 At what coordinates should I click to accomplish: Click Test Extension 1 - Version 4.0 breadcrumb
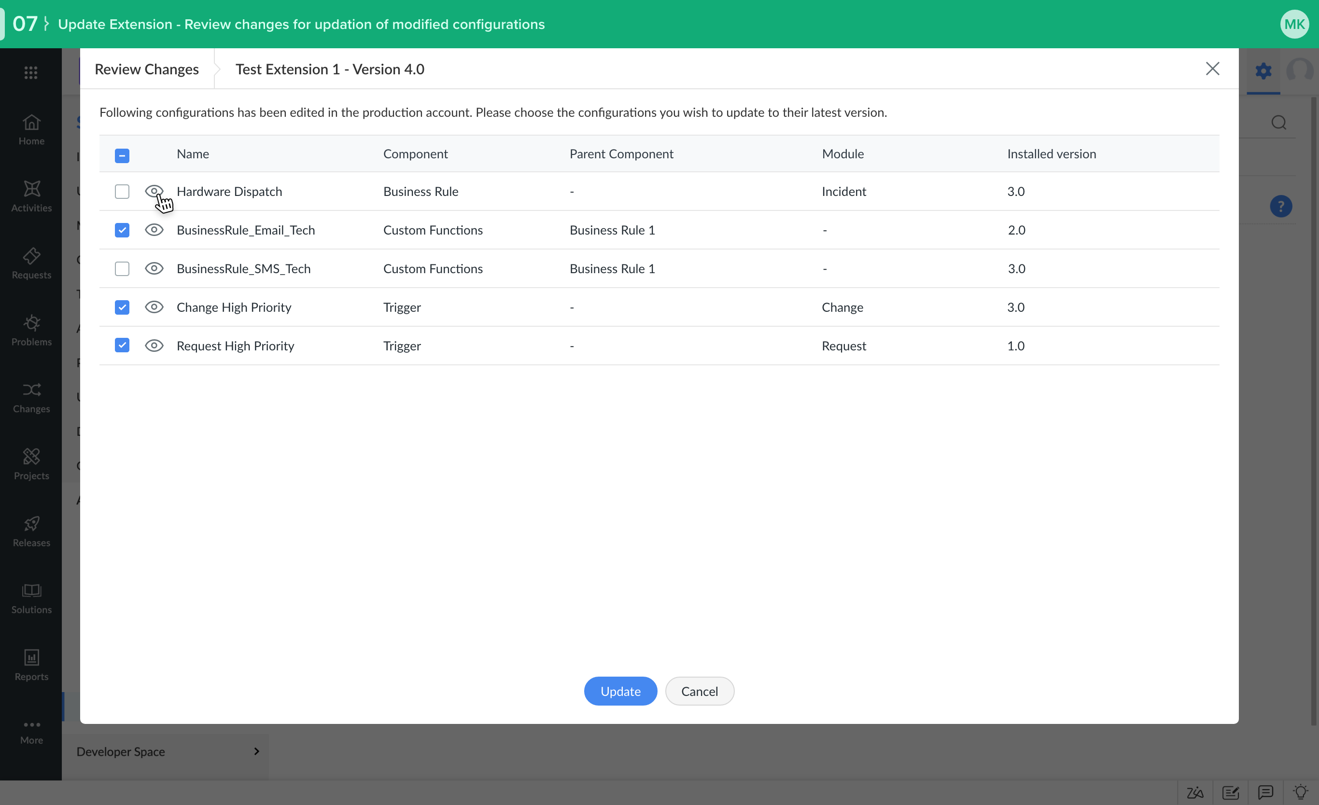[330, 69]
